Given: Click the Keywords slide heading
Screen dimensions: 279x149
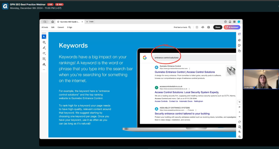Looking at the screenshot, I should tap(73, 45).
